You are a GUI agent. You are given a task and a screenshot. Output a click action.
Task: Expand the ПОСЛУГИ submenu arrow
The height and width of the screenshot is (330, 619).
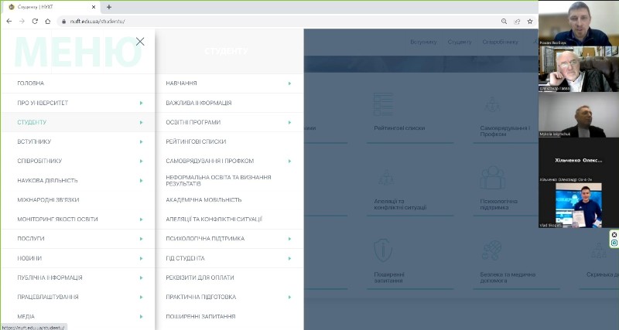coord(141,239)
